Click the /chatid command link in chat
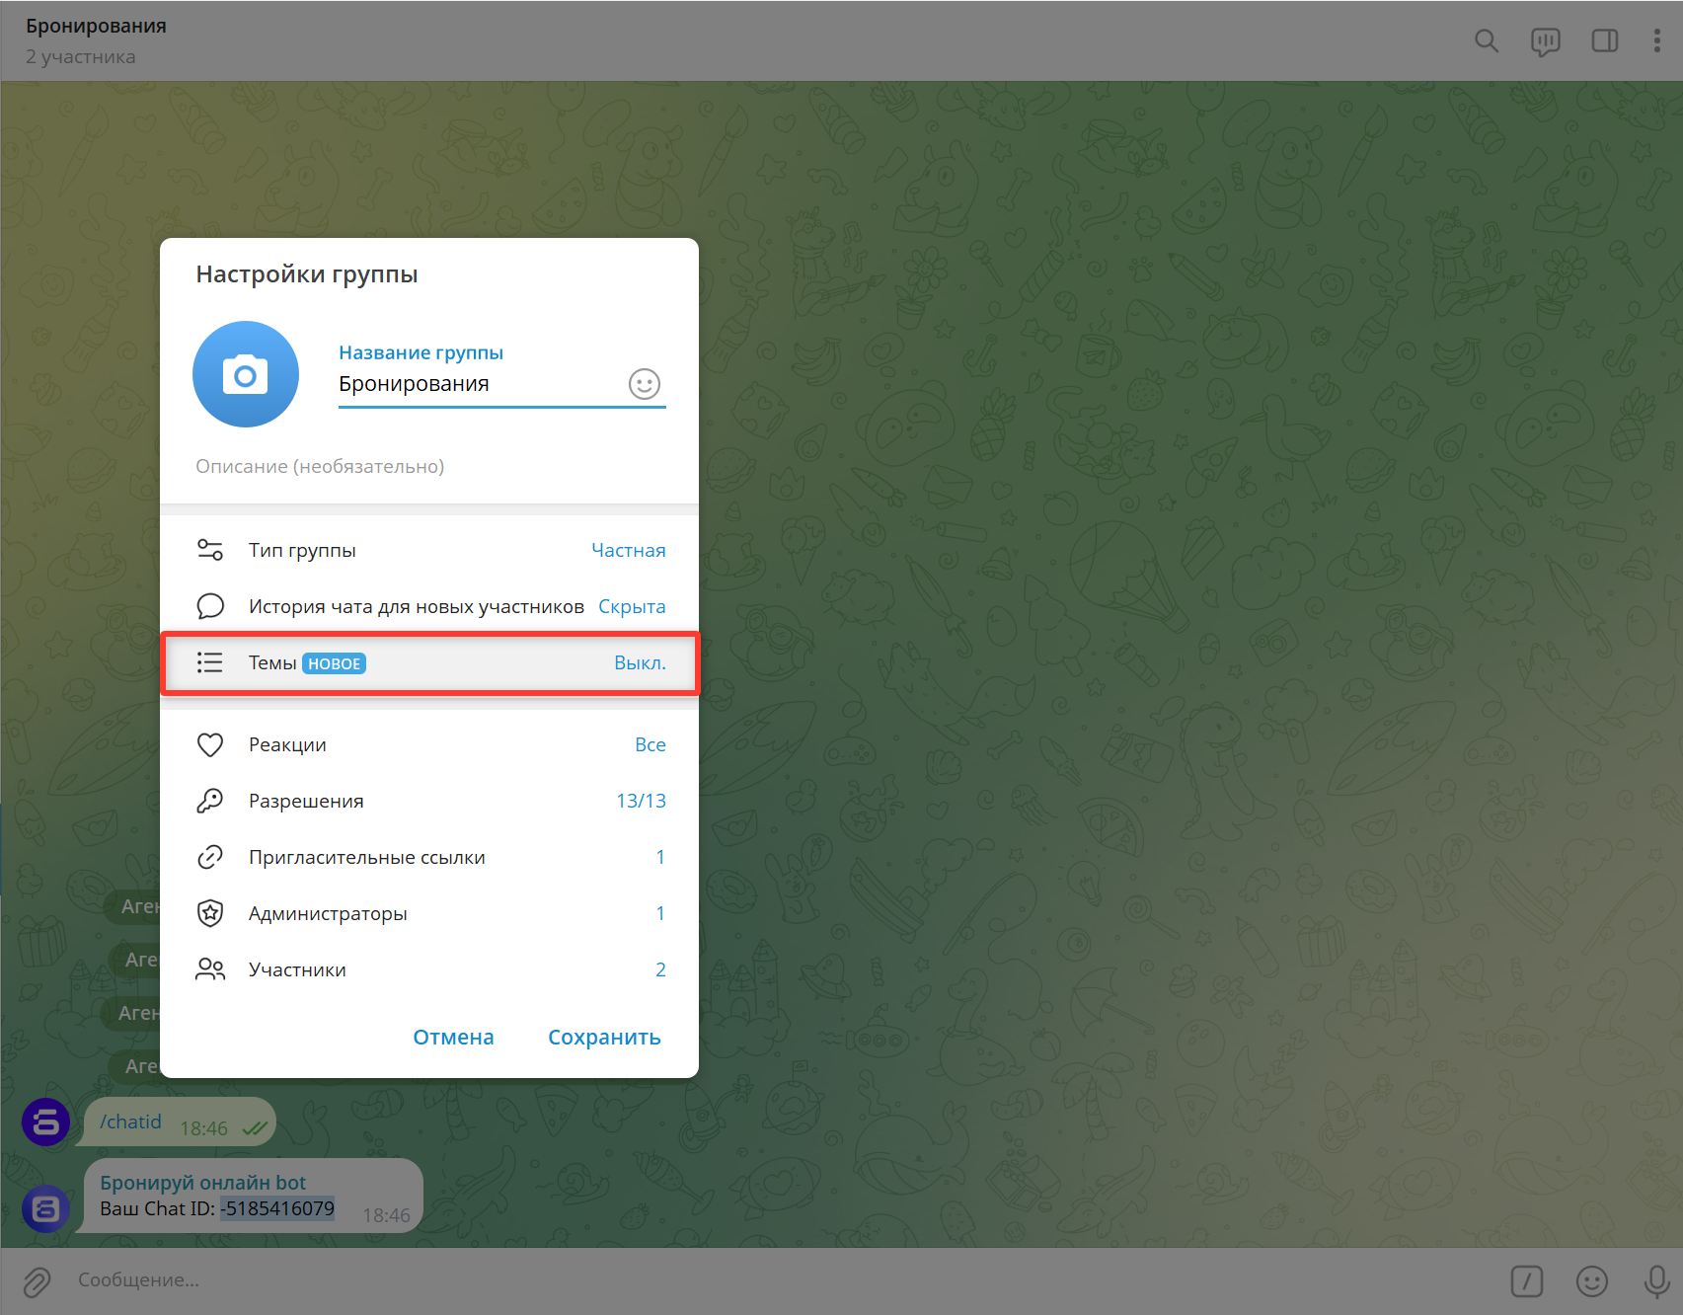This screenshot has height=1315, width=1683. pyautogui.click(x=130, y=1122)
